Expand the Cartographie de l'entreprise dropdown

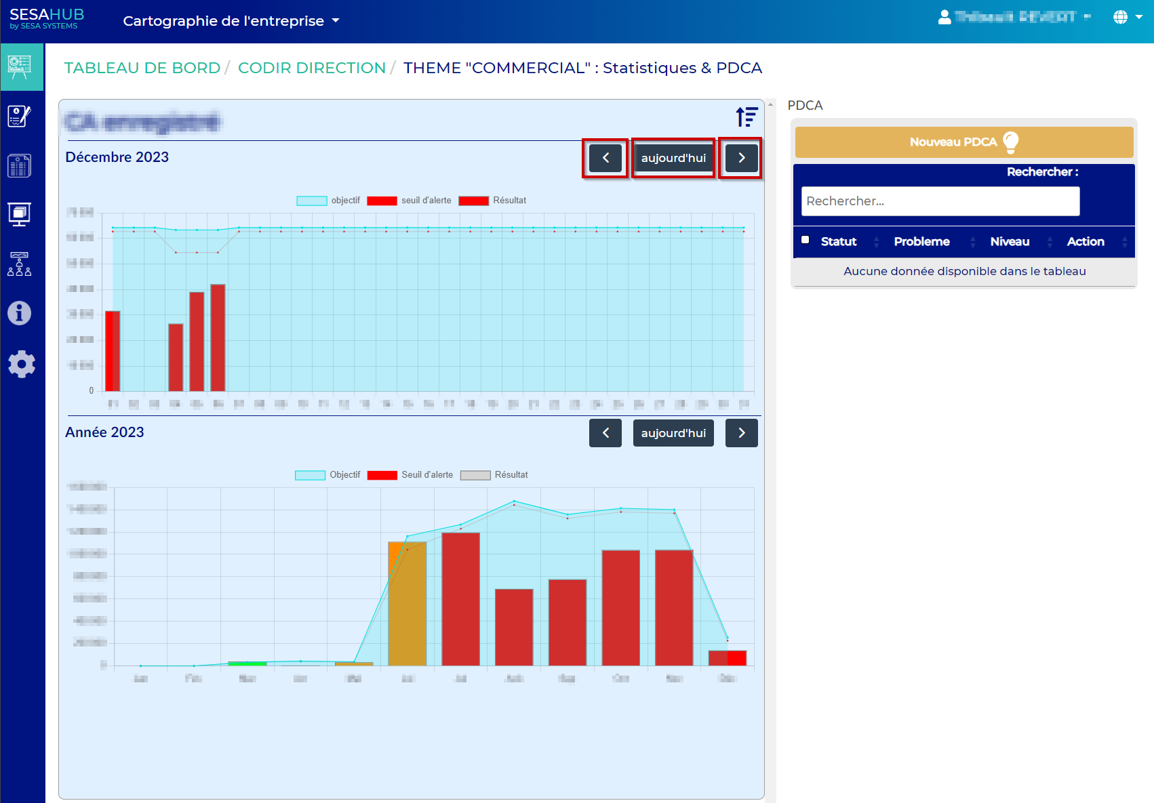[x=231, y=21]
